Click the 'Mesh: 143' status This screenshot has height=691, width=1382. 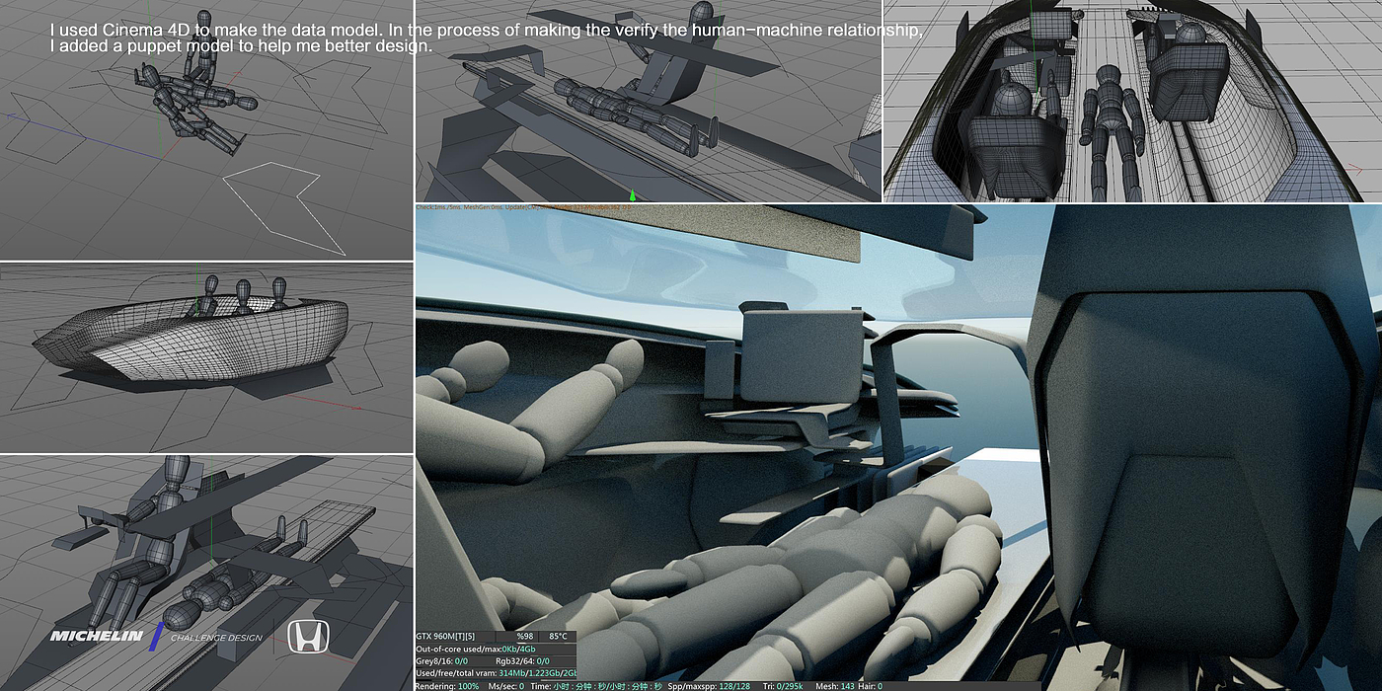[835, 685]
